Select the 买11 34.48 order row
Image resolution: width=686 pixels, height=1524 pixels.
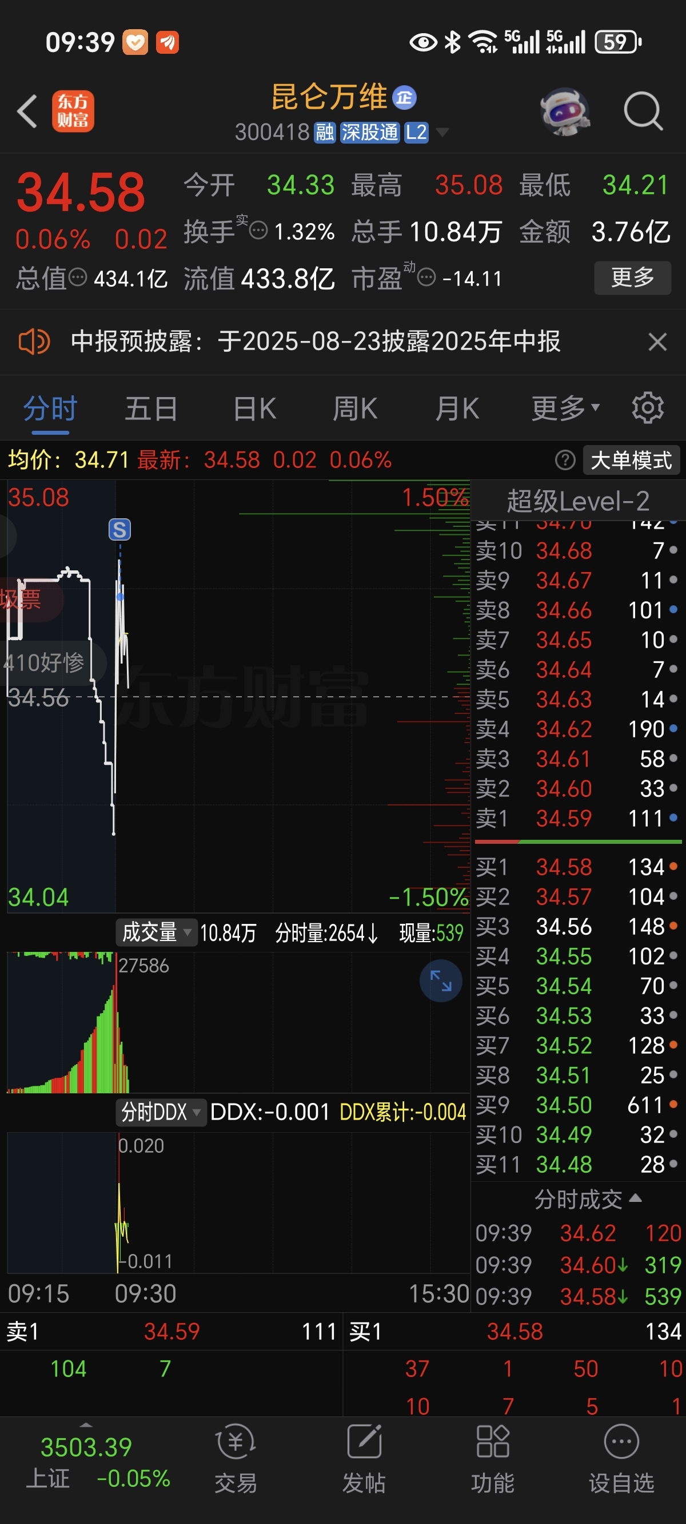click(x=578, y=1164)
